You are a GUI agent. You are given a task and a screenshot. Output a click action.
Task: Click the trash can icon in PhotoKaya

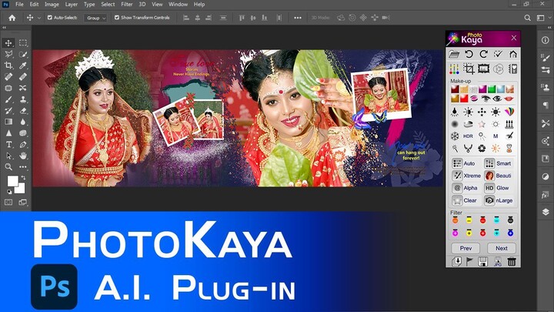coord(512,261)
